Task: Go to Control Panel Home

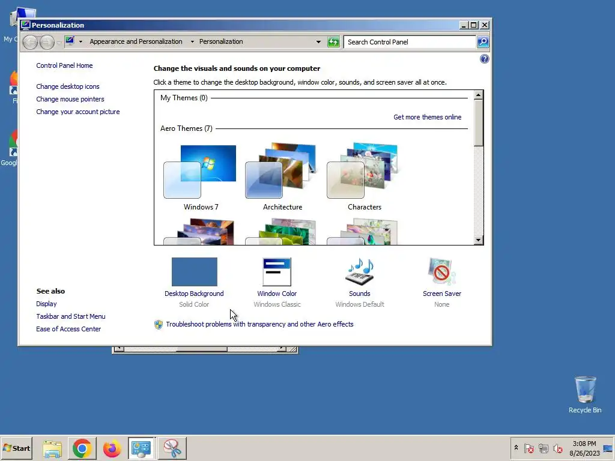Action: point(64,65)
